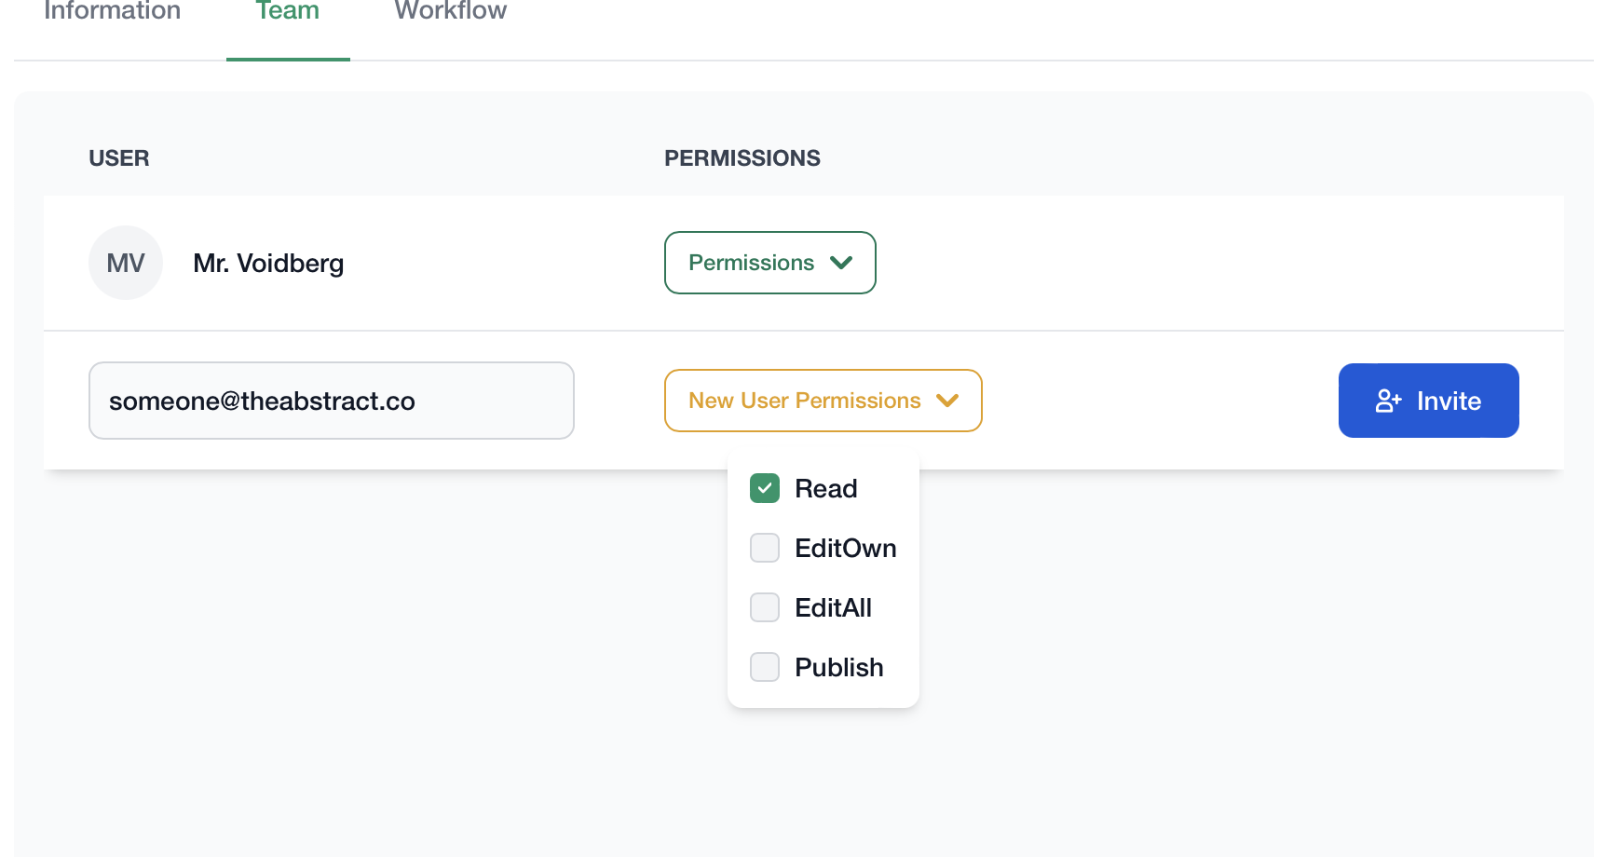Collapse the New User Permissions dropdown
1606x857 pixels.
(823, 401)
